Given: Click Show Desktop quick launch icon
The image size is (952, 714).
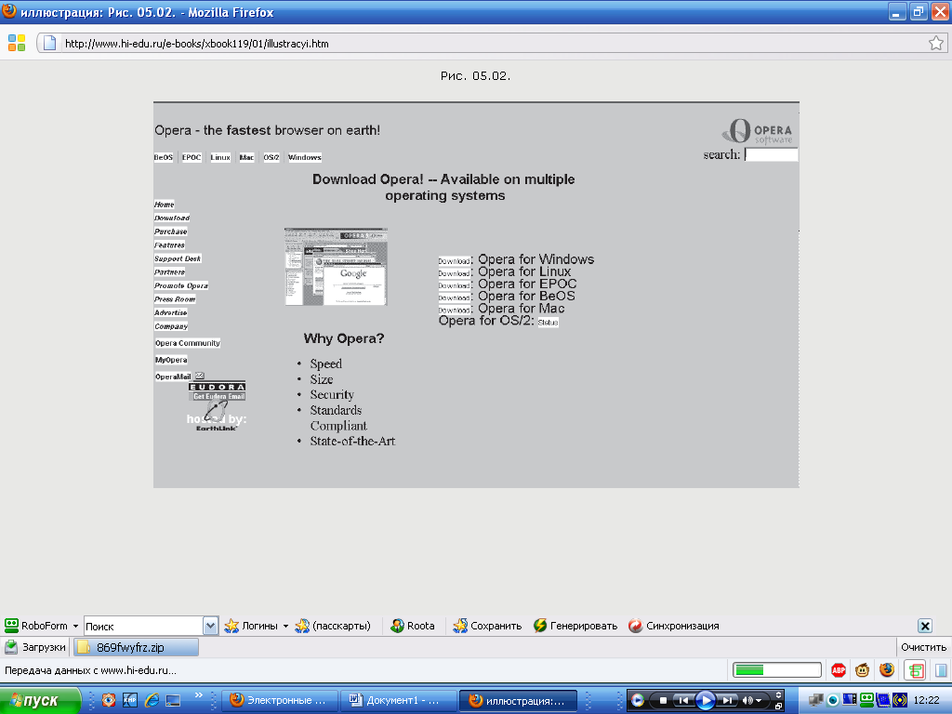Looking at the screenshot, I should point(173,700).
